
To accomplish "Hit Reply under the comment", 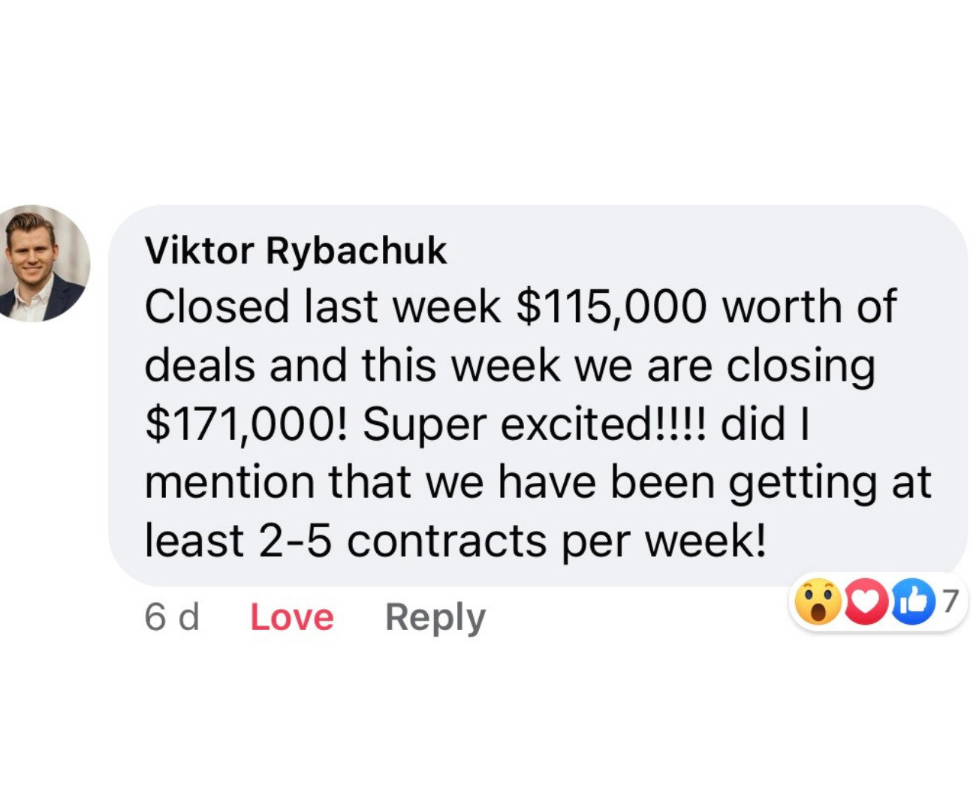I will coord(435,618).
